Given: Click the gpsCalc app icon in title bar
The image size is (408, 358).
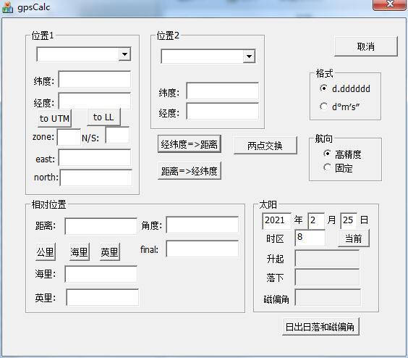Looking at the screenshot, I should point(7,7).
